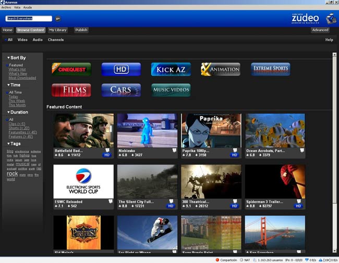Screen dimensions: 339x263
Task: Click the download speed arrow icon
Action: 307,260
